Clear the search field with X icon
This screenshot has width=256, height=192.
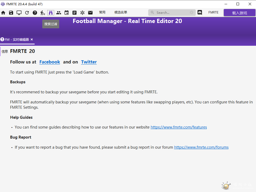click(192, 12)
